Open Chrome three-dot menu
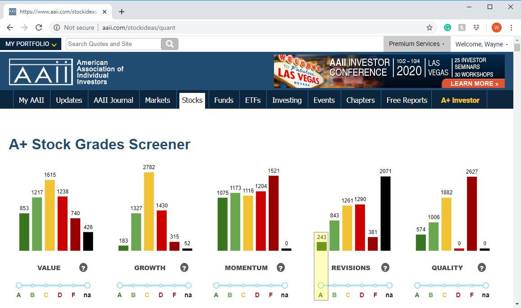Viewport: 521px width, 308px height. (511, 28)
